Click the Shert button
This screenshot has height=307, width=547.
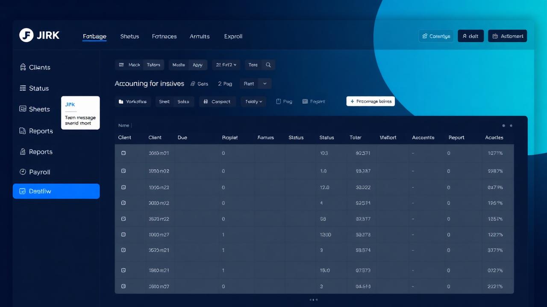(165, 101)
